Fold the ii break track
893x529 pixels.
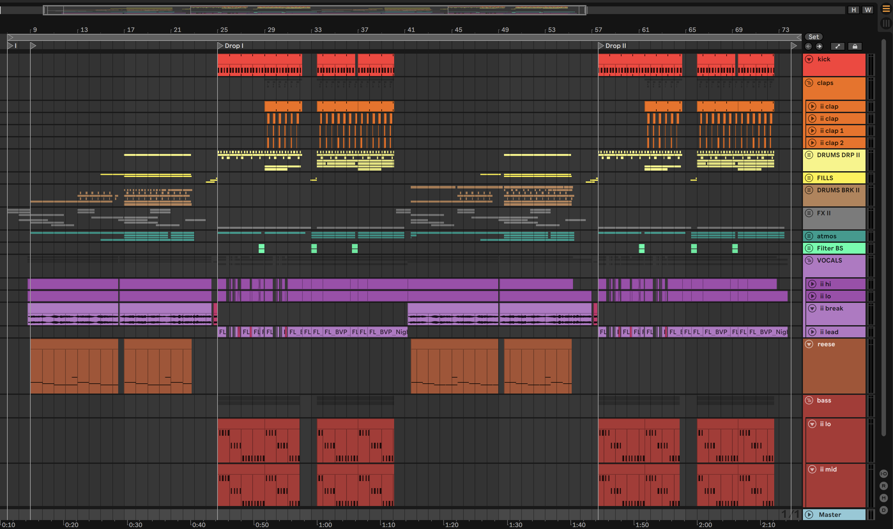tap(812, 308)
